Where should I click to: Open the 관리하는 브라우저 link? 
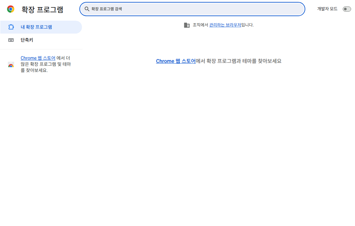click(225, 25)
